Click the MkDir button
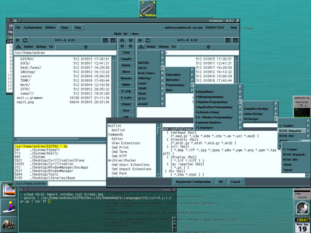The width and height of the screenshot is (311, 233). 126,85
